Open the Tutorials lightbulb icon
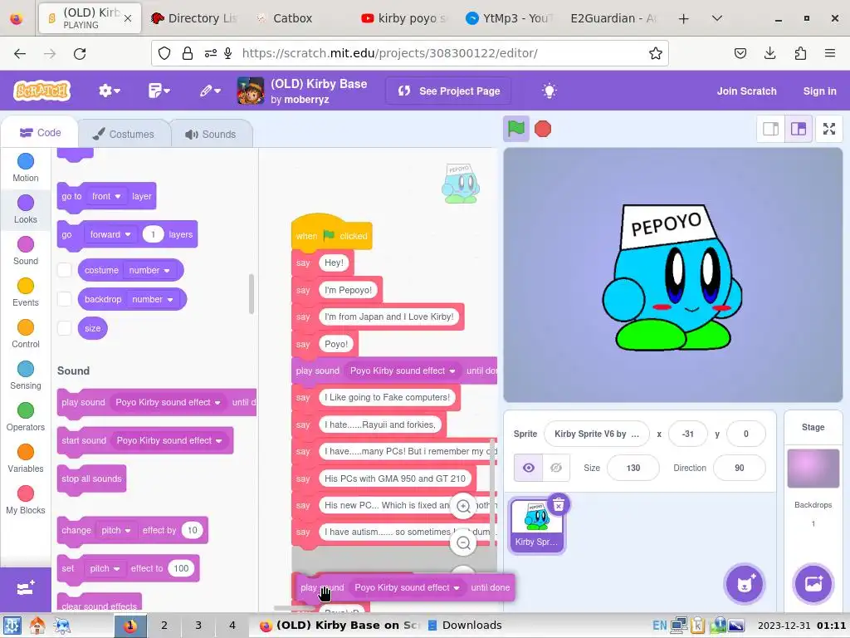 tap(550, 91)
